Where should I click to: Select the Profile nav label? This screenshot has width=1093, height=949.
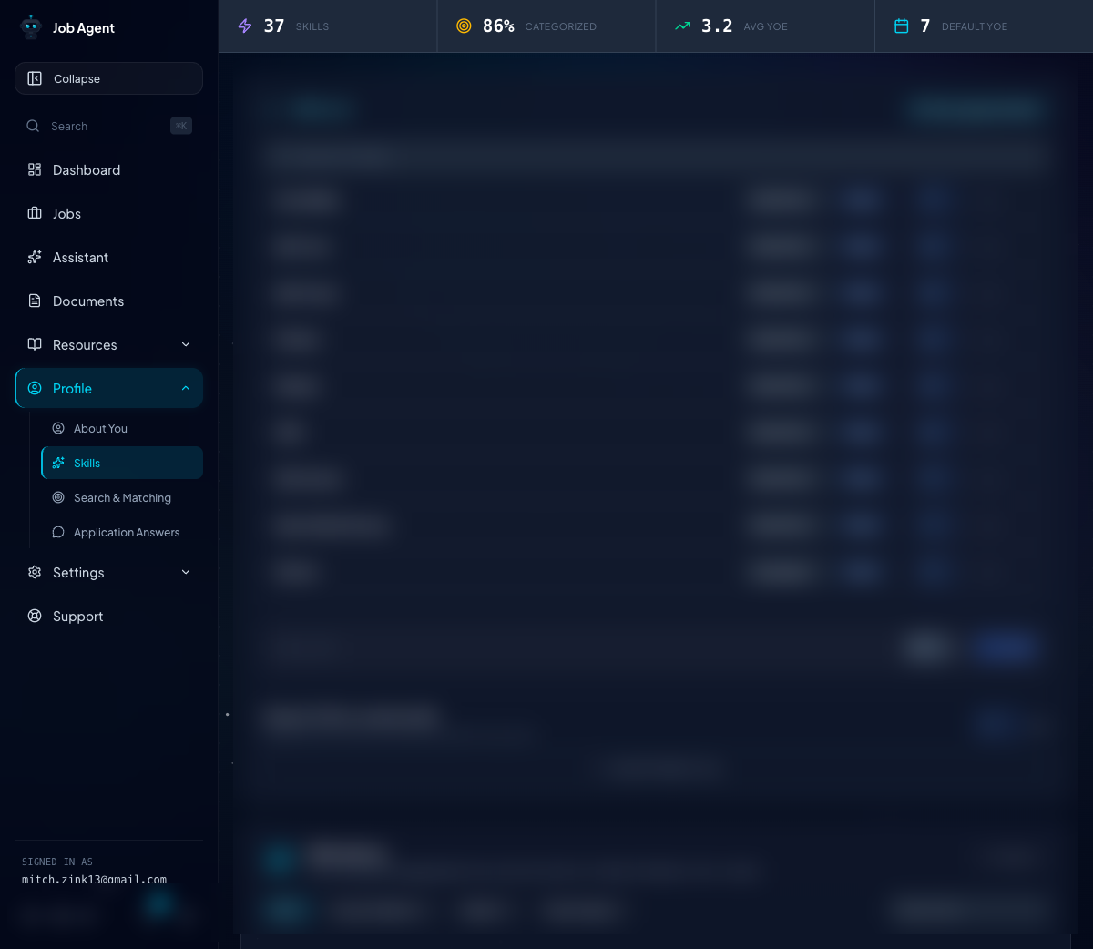point(72,389)
